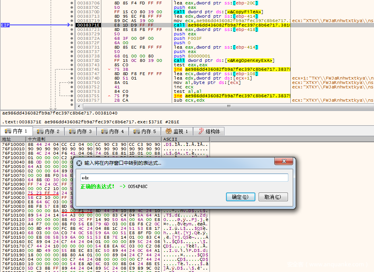Screen dimensions: 374x272
Task: Click the expression input field containing edx
Action: pyautogui.click(x=184, y=178)
